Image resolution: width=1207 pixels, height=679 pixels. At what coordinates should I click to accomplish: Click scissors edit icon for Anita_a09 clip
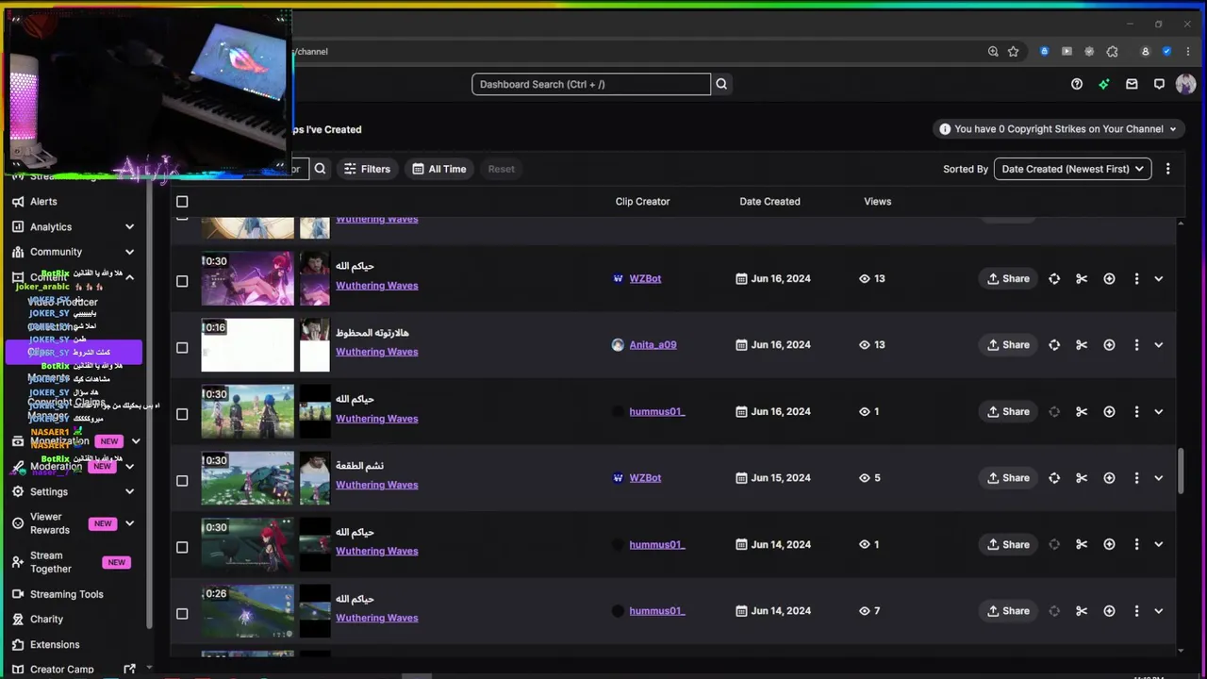point(1082,345)
